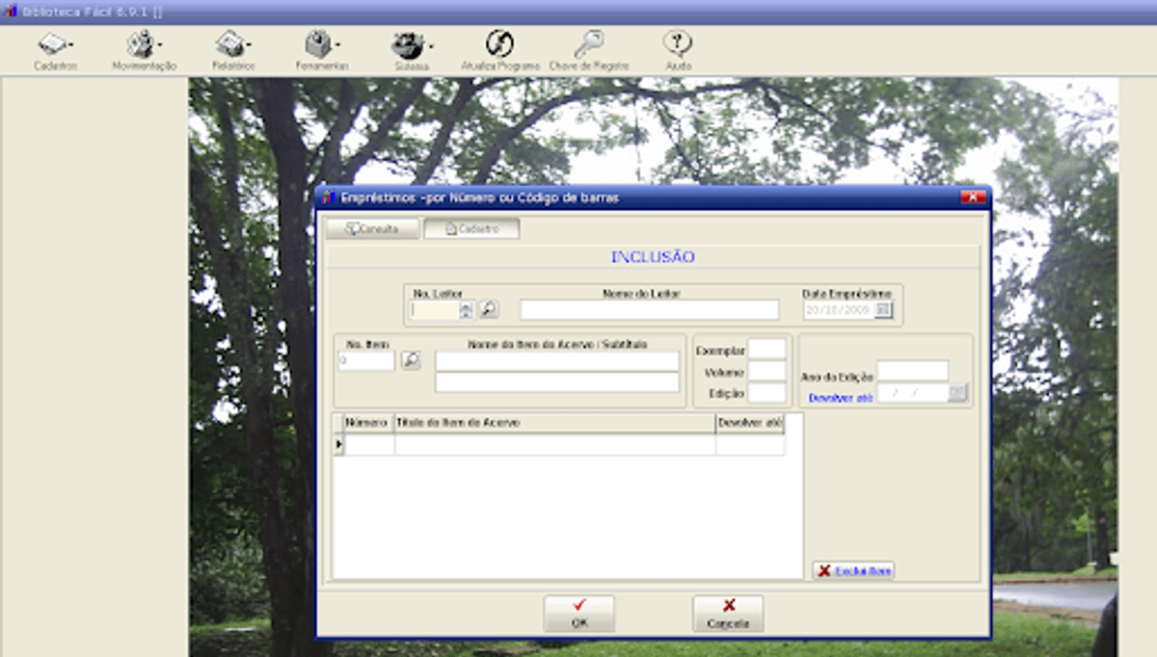The width and height of the screenshot is (1157, 657).
Task: Confirm the loan with the OK button
Action: point(578,614)
